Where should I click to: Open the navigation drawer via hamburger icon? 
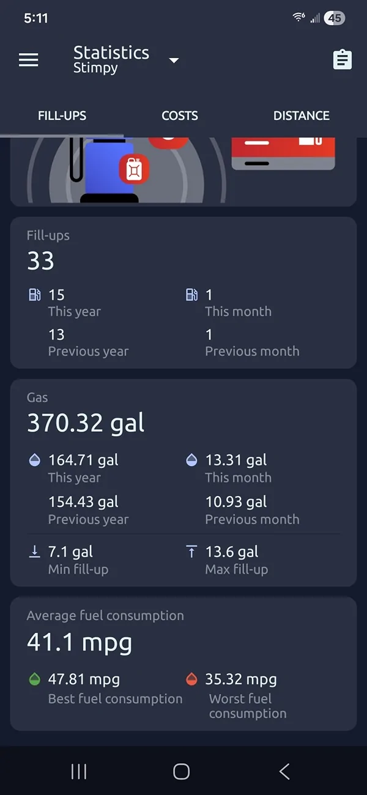pyautogui.click(x=28, y=59)
